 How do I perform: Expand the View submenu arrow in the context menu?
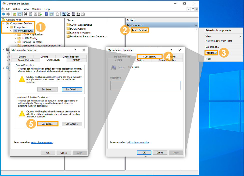tap(240, 36)
